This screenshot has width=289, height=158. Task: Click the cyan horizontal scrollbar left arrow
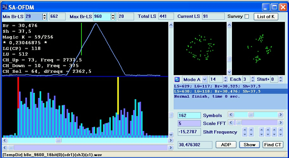(5, 141)
